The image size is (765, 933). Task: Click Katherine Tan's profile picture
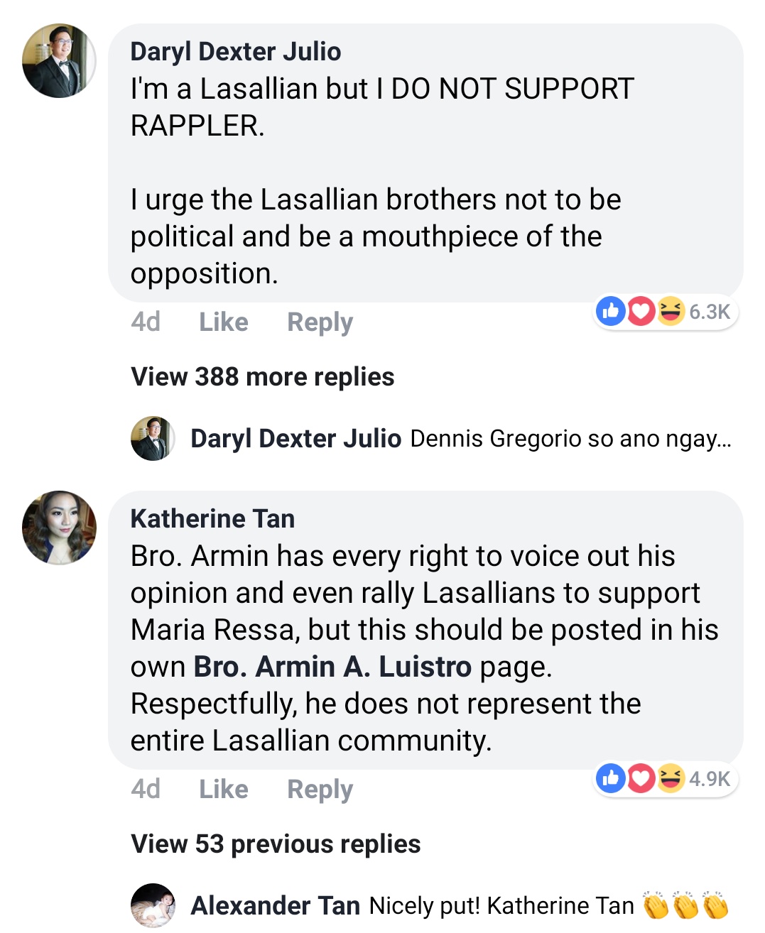[59, 528]
